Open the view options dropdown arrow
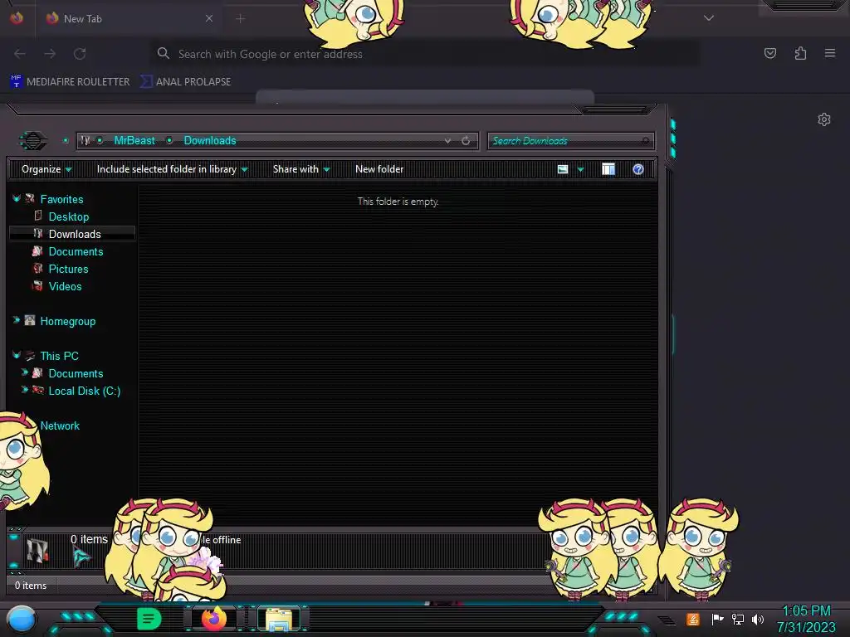 (x=580, y=169)
